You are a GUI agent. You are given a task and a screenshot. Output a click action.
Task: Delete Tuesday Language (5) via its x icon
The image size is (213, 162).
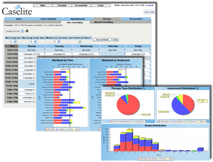click(72, 53)
